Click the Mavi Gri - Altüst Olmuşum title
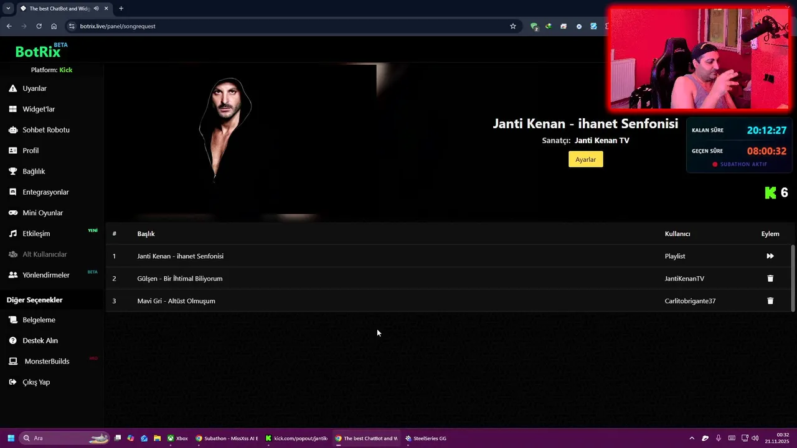Screen dimensions: 797x448 (176, 301)
